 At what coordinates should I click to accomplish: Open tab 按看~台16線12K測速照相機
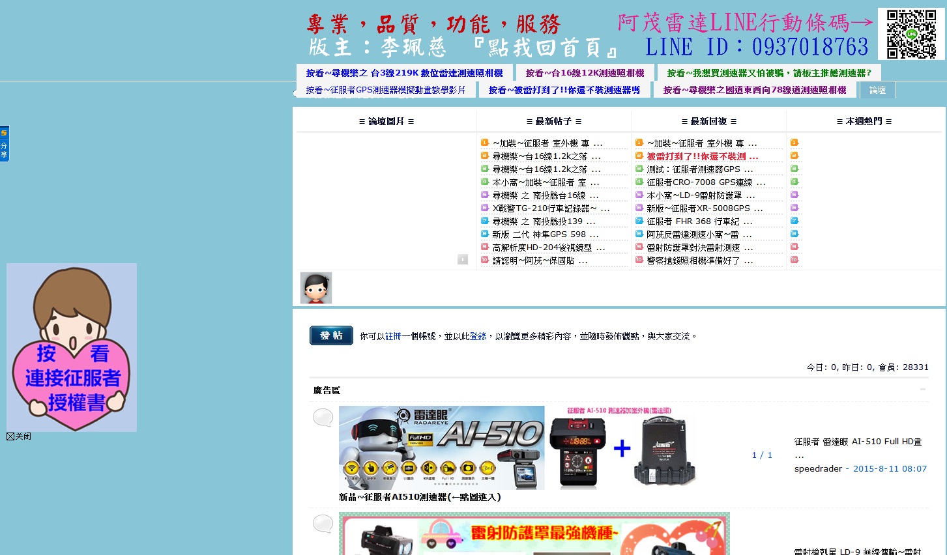coord(585,73)
